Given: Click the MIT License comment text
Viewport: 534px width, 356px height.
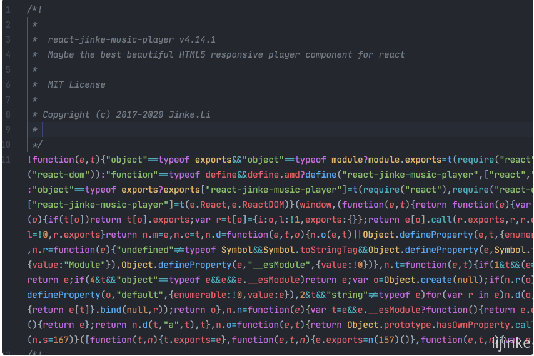Looking at the screenshot, I should click(x=76, y=84).
